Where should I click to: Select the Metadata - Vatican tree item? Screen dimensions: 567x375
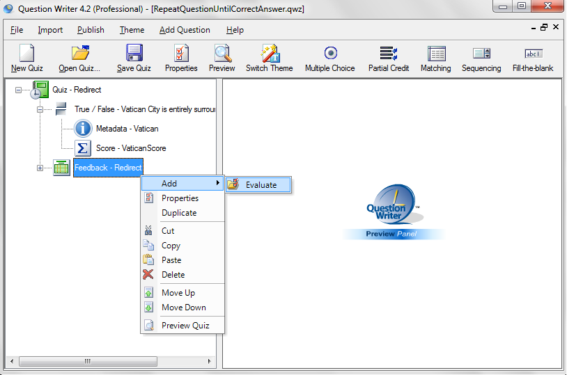pos(127,129)
